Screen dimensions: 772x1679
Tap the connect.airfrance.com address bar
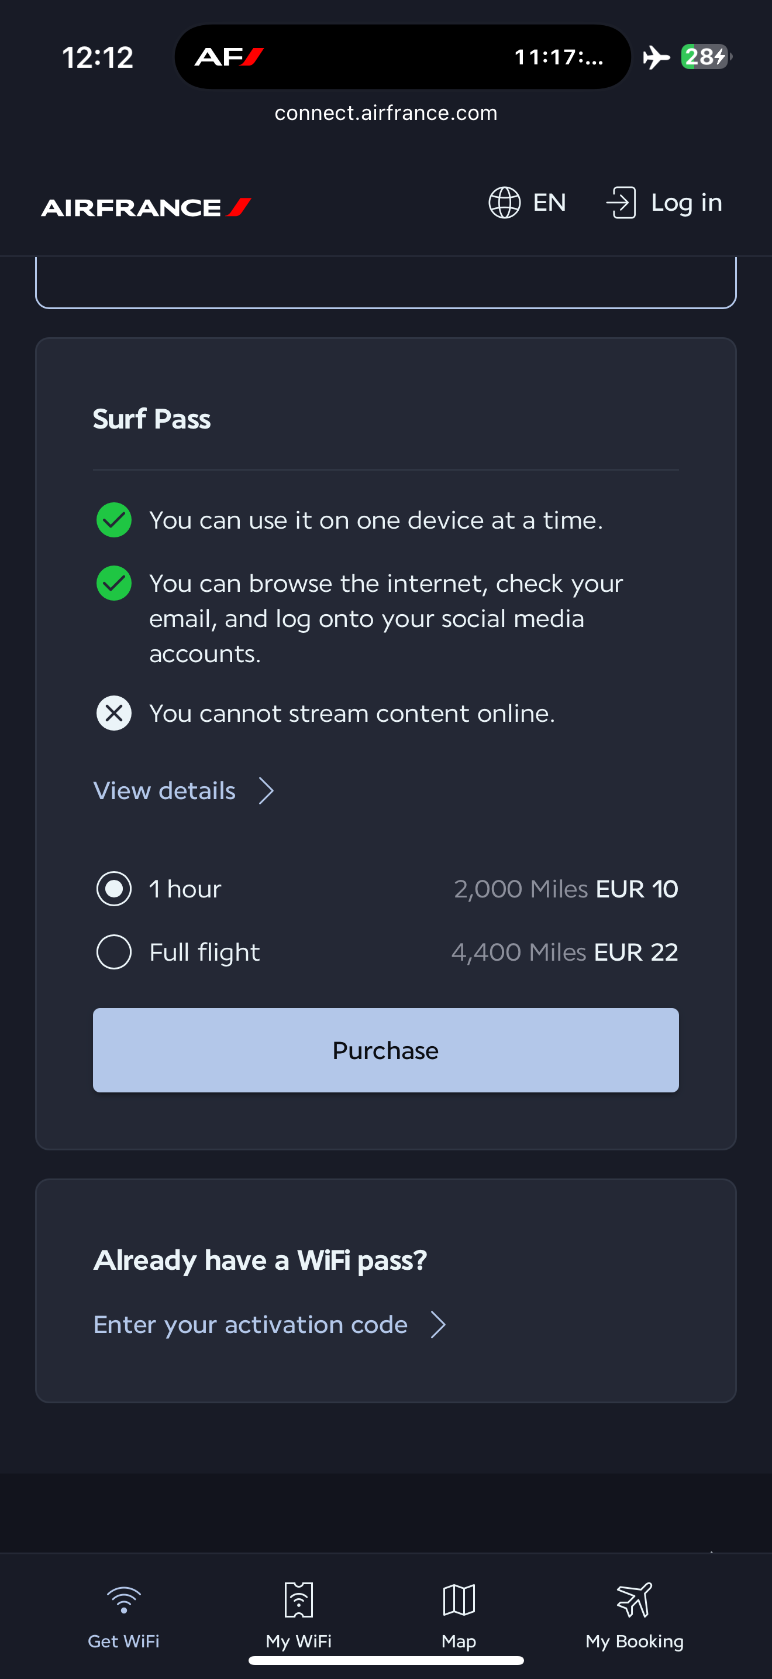[386, 113]
